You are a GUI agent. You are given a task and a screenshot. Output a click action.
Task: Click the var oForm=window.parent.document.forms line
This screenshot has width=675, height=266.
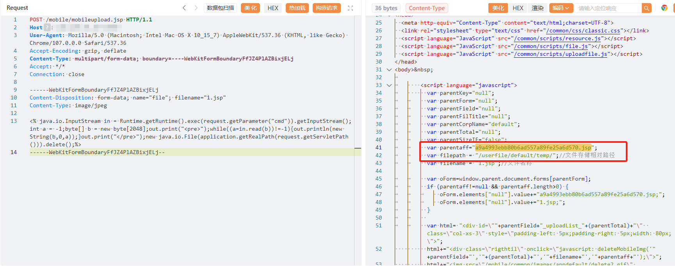[x=509, y=179]
